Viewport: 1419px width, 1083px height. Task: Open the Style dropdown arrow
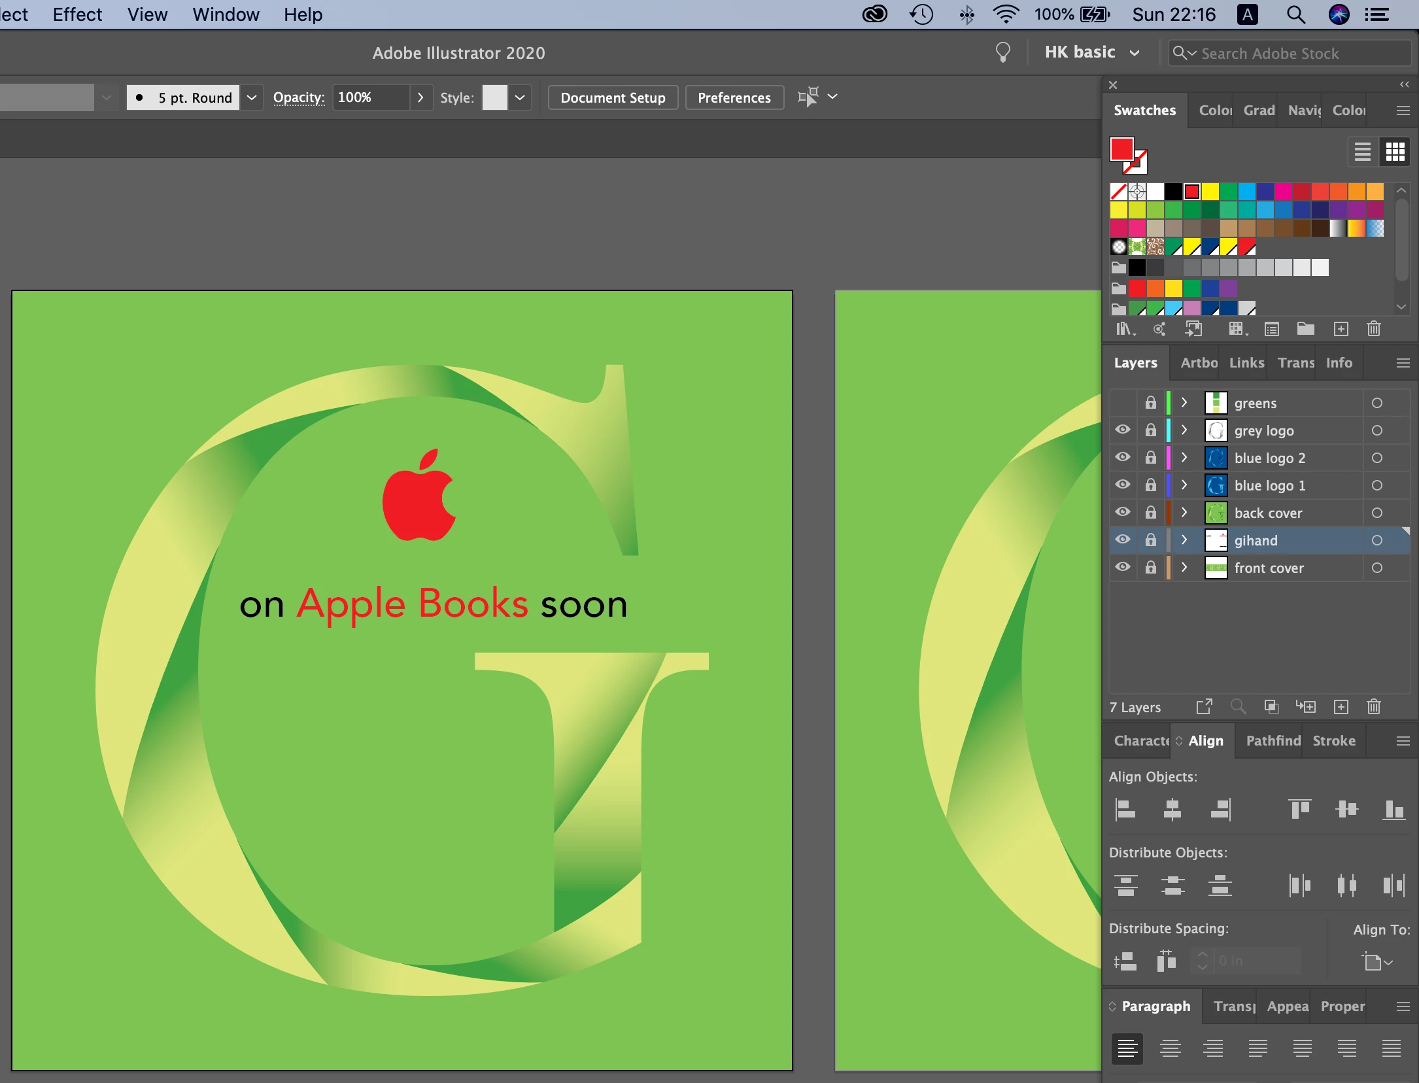[520, 97]
